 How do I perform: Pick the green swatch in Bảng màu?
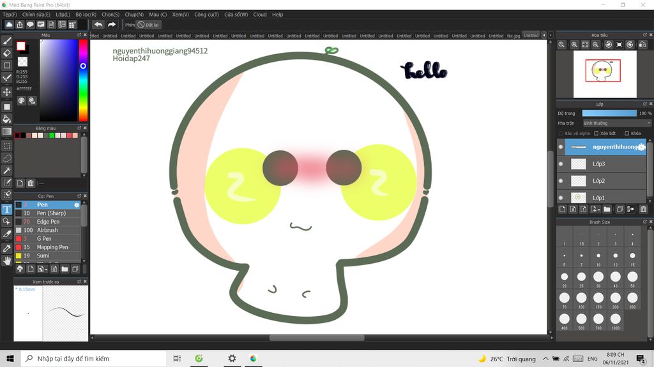point(52,135)
